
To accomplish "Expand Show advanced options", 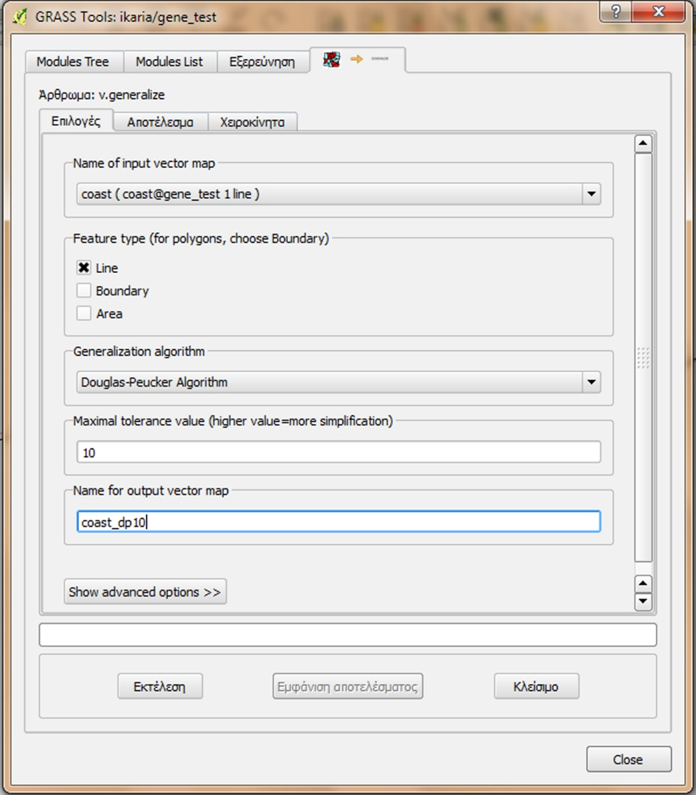I will tap(145, 592).
